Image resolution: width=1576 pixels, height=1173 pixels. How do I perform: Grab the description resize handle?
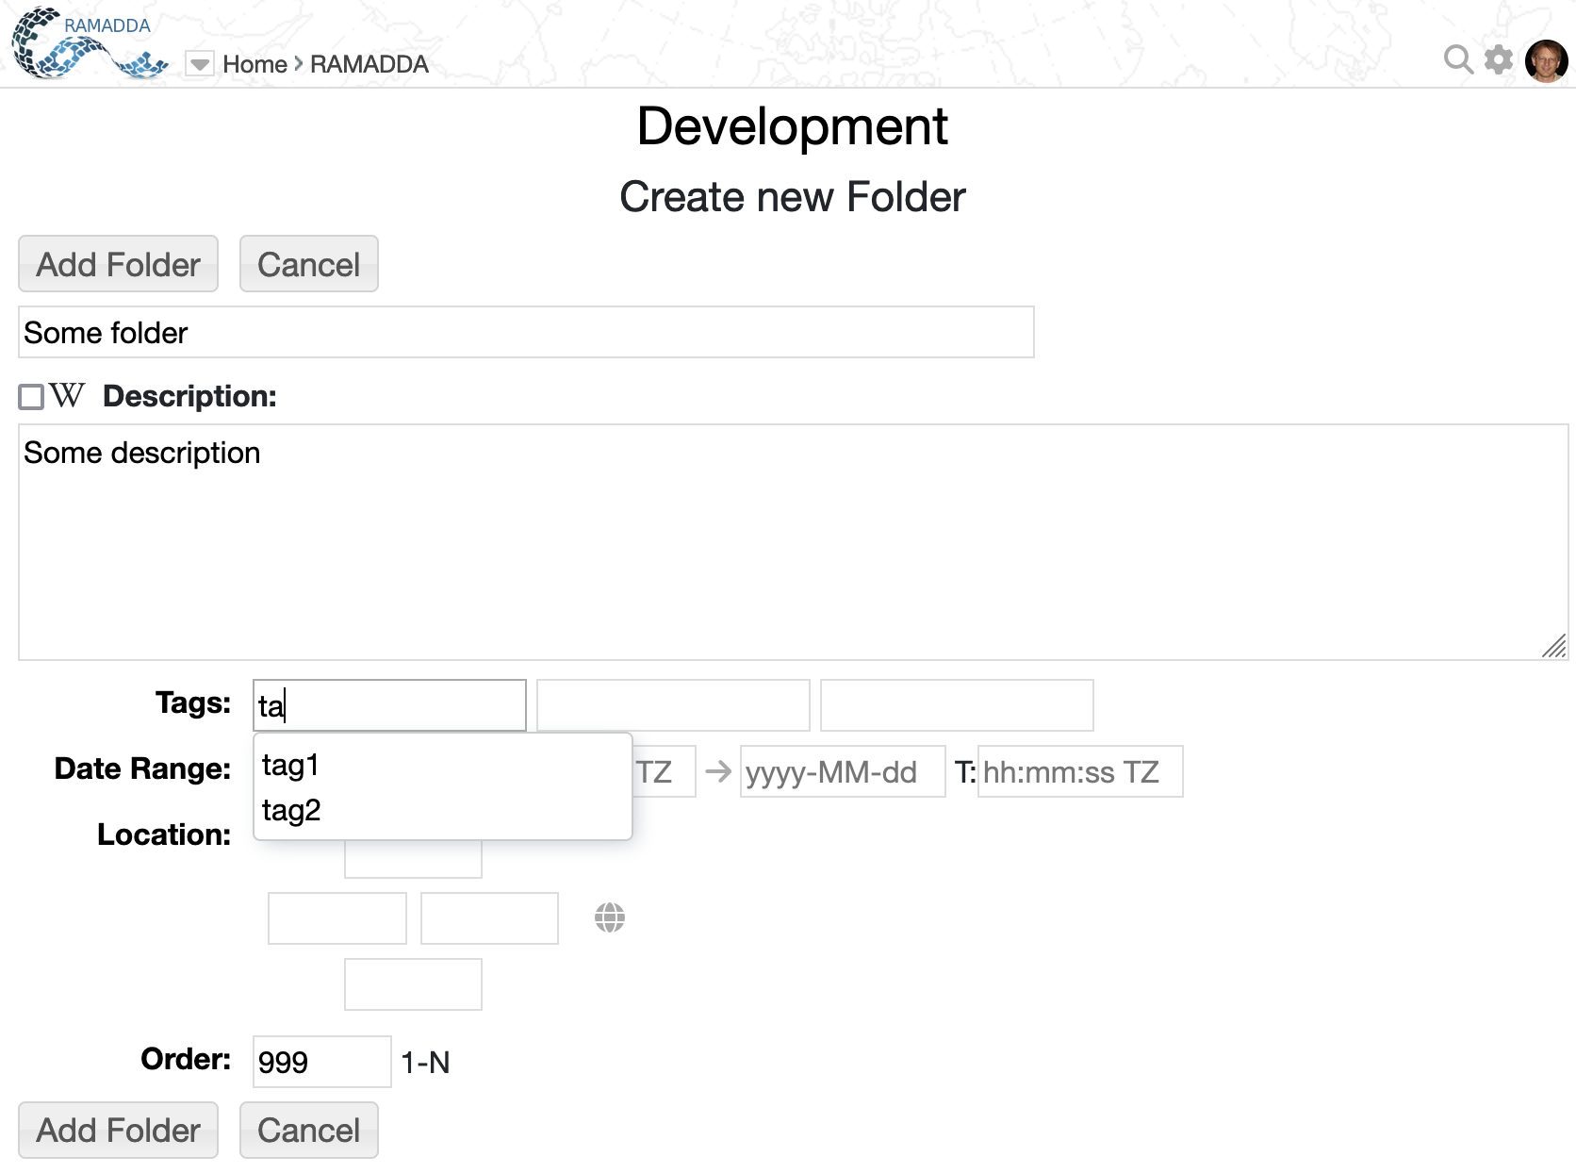pyautogui.click(x=1554, y=646)
